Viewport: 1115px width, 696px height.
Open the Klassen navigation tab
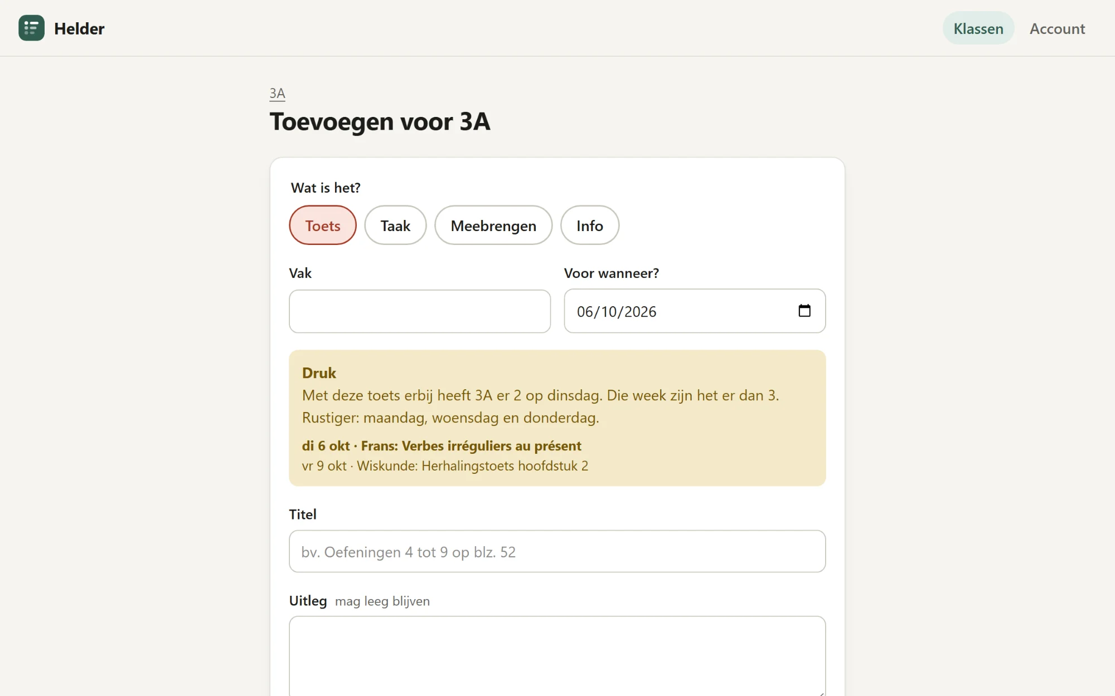(978, 28)
